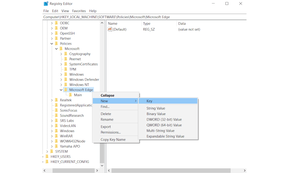Click the Windows Defender folder icon
This screenshot has height=173, width=289.
(66, 80)
